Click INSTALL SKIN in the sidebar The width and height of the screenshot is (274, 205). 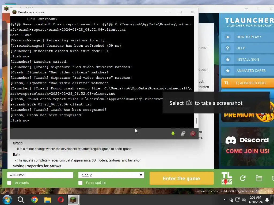(x=248, y=60)
